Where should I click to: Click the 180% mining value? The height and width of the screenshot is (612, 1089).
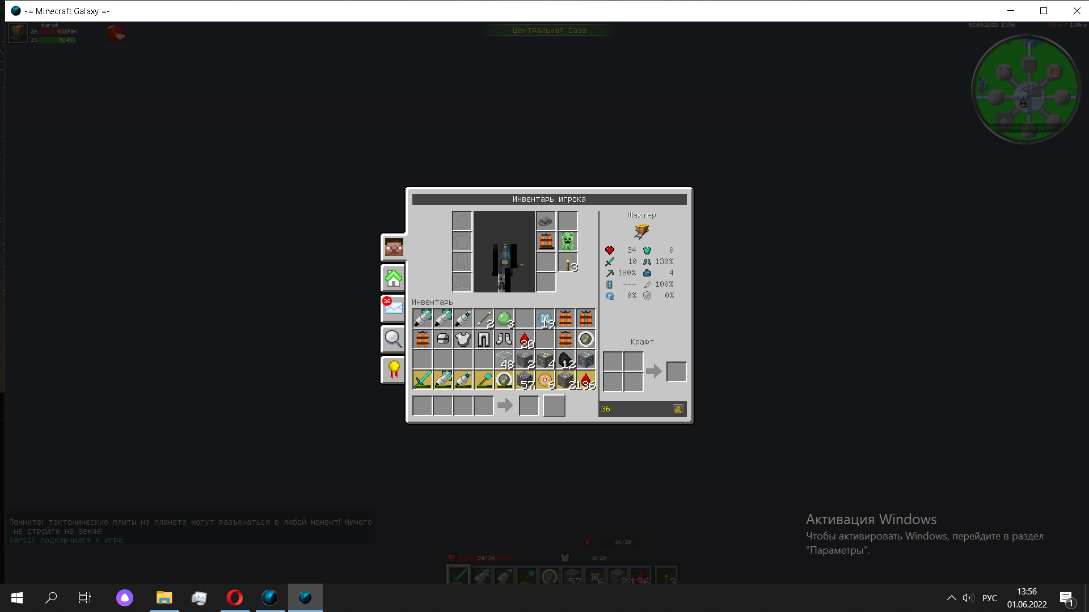pos(627,273)
